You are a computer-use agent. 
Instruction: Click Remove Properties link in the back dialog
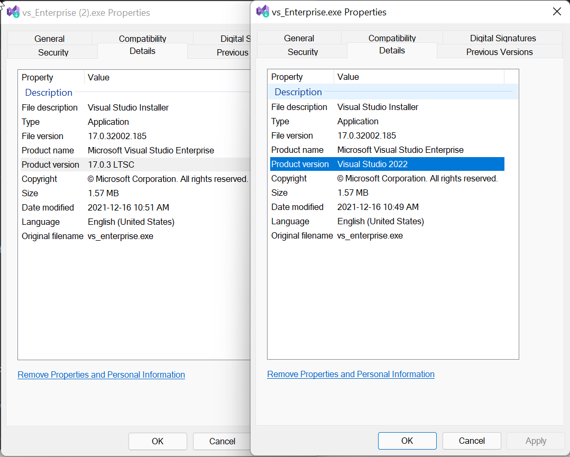pyautogui.click(x=101, y=374)
